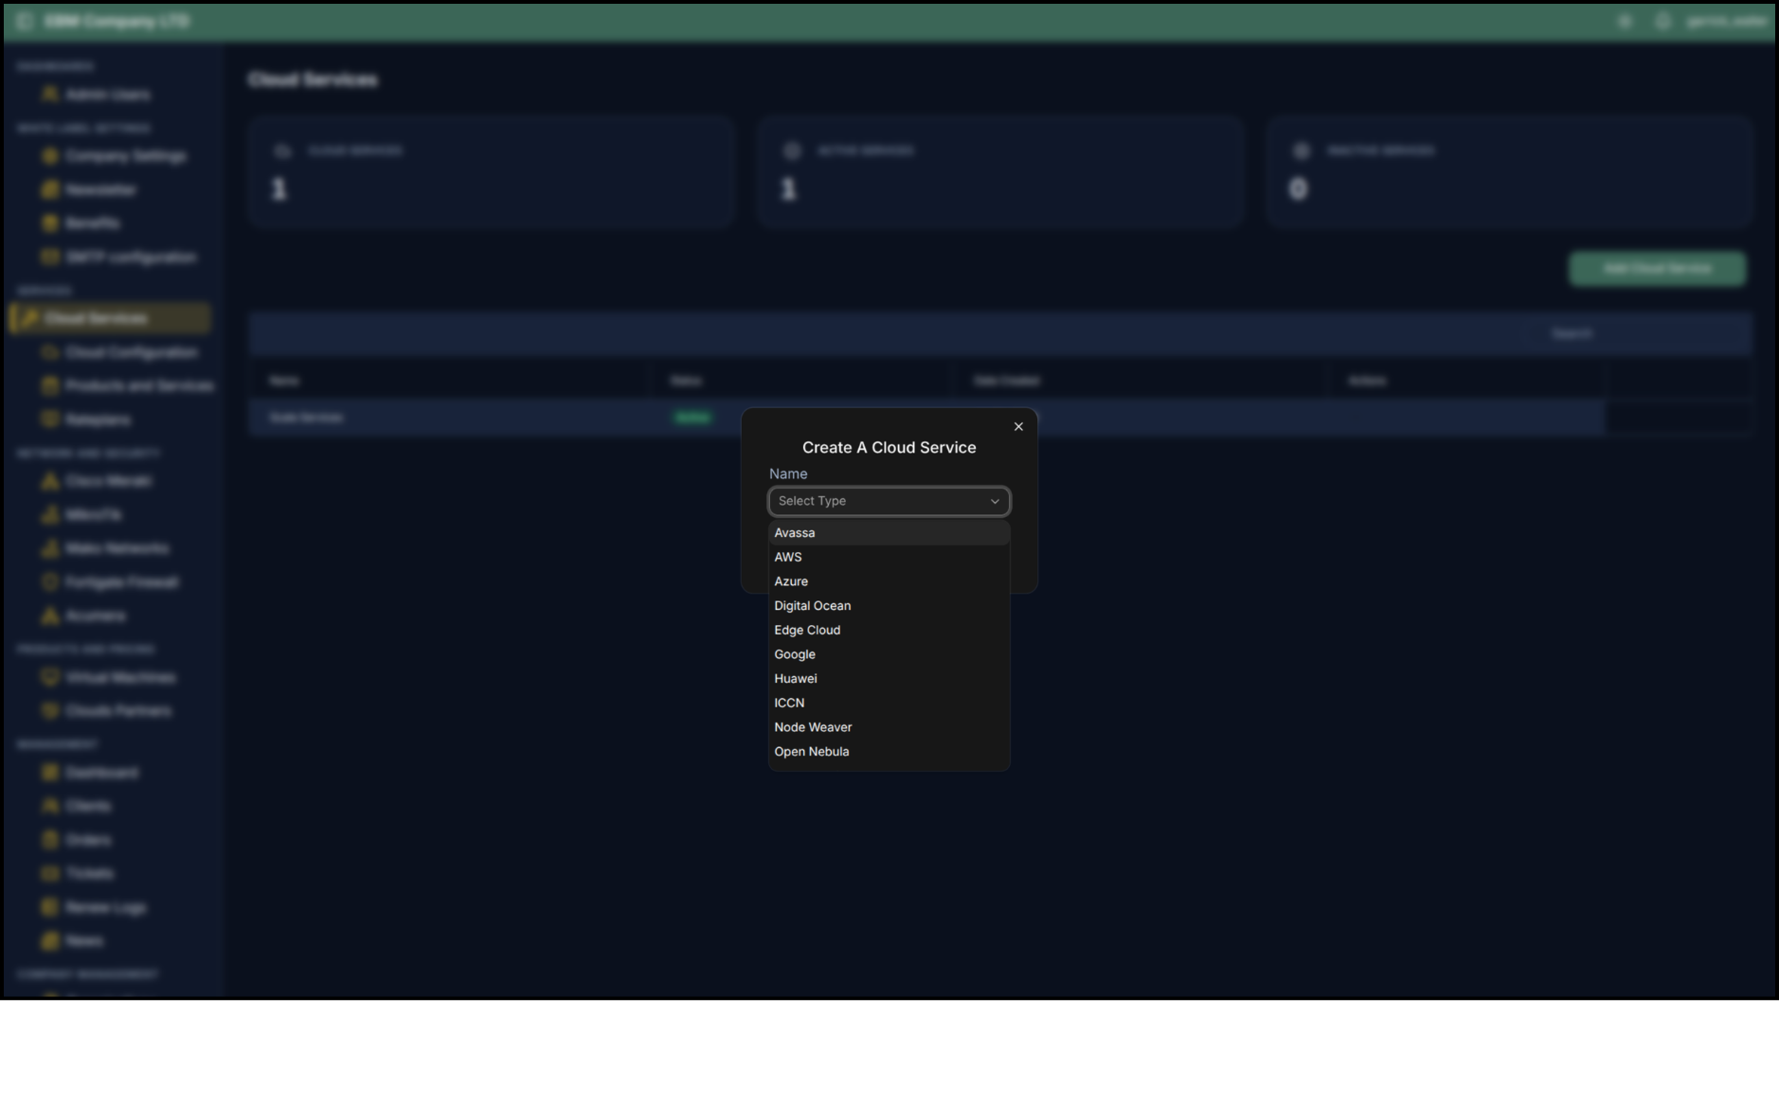Select Digital Ocean as the service type
Viewport: 1779px width, 1106px height.
point(889,606)
